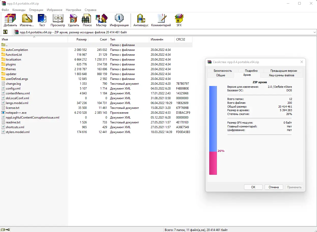Sort by the Сжат column header
317x232 pixels.
pos(98,39)
